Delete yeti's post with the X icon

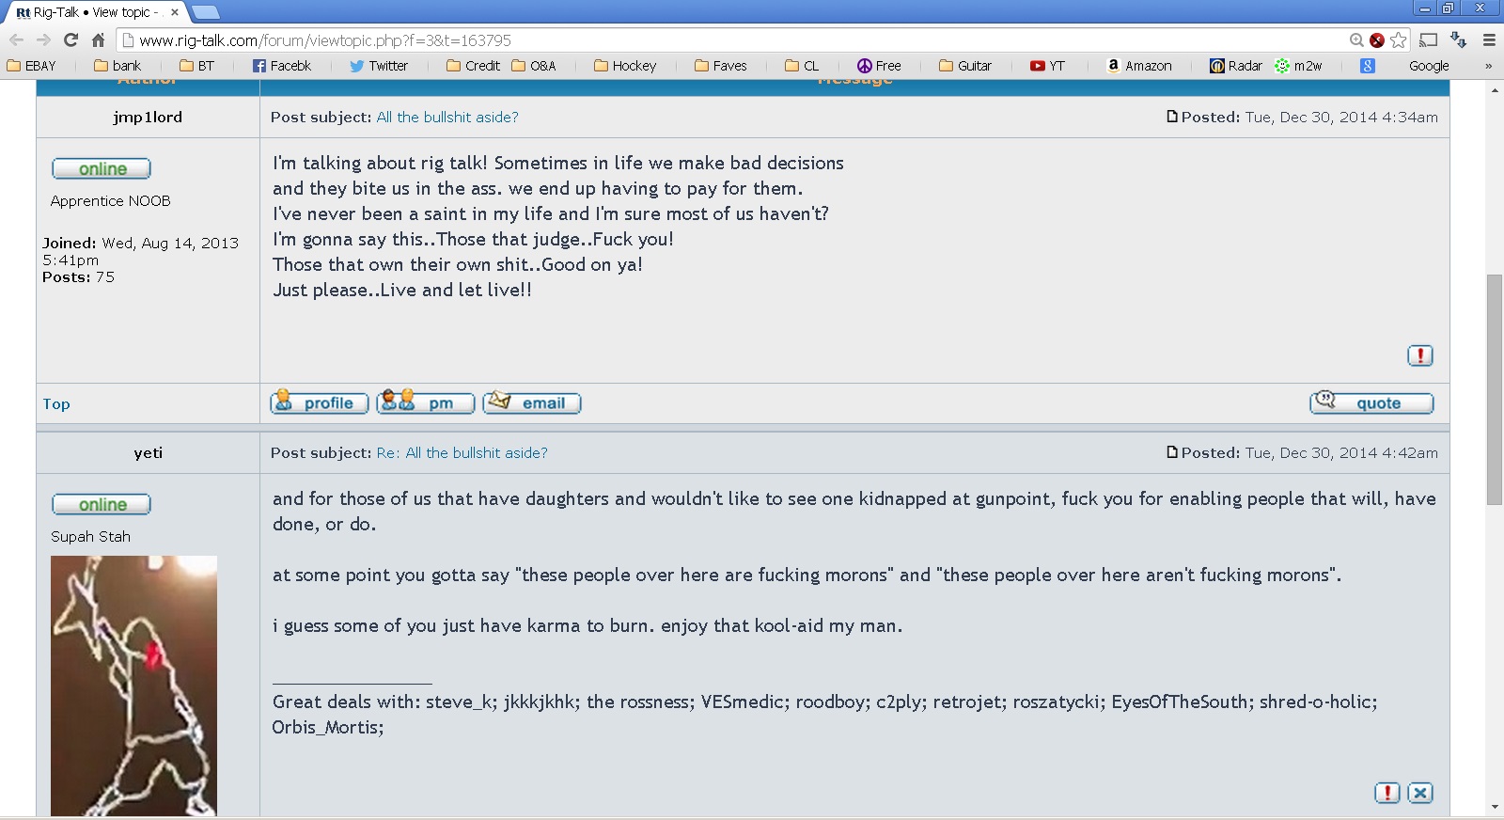pyautogui.click(x=1420, y=793)
